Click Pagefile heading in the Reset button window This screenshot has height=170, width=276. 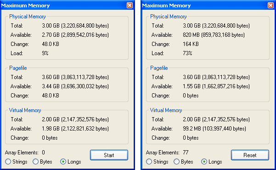pos(159,68)
